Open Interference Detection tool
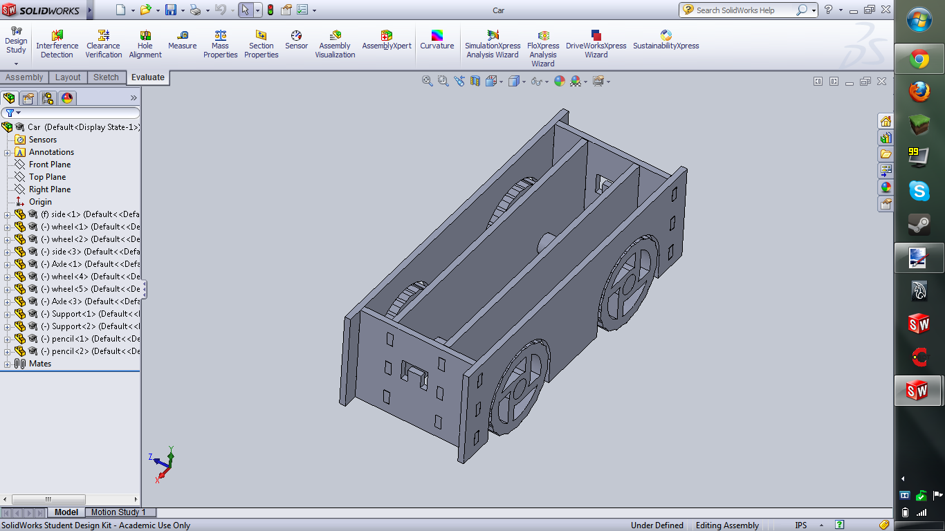945x531 pixels. pyautogui.click(x=57, y=44)
